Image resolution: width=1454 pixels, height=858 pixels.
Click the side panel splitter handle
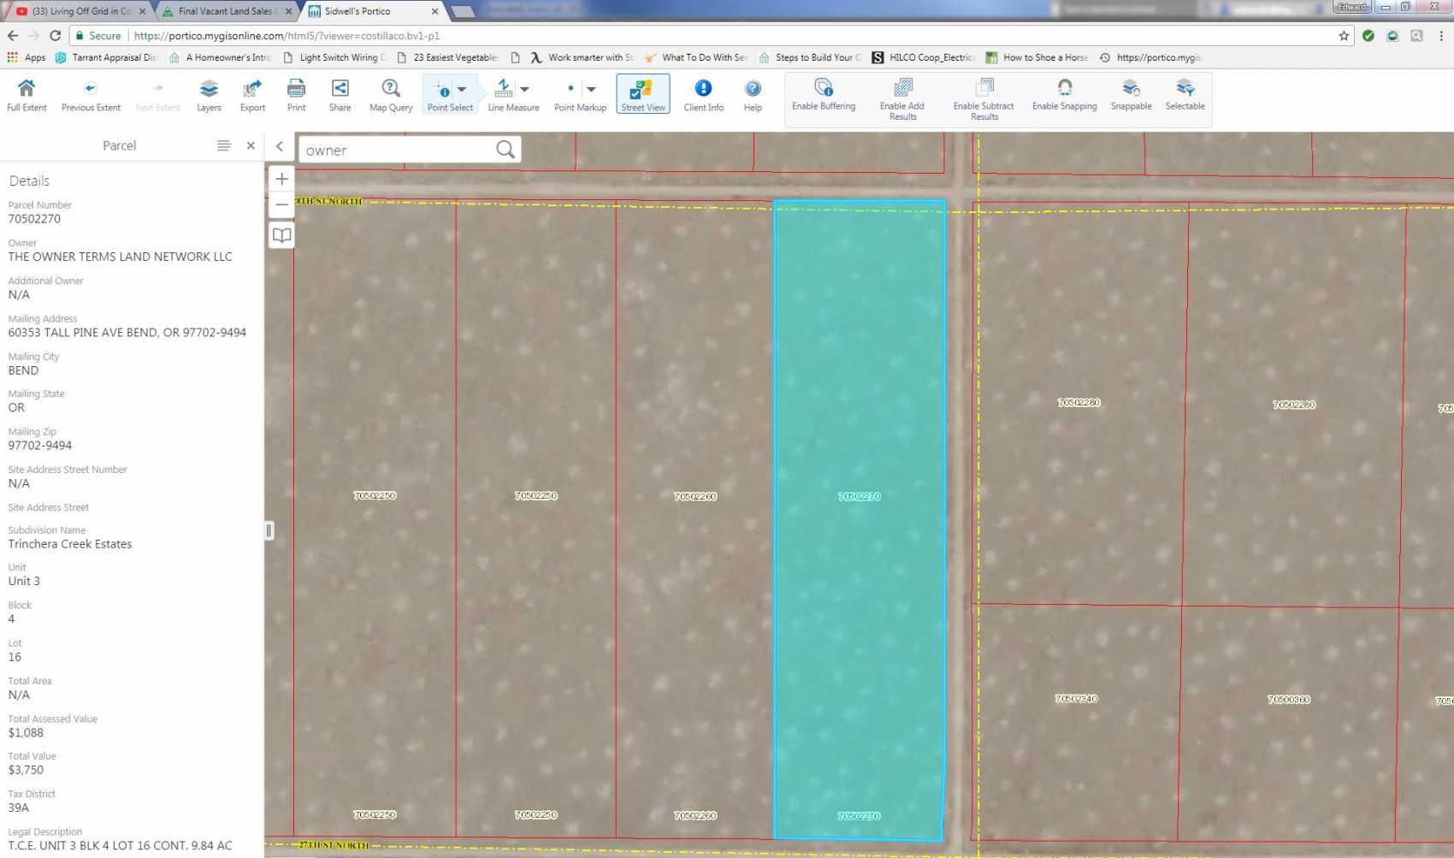click(x=269, y=530)
